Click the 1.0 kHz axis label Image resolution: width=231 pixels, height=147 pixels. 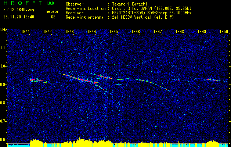coord(3,66)
